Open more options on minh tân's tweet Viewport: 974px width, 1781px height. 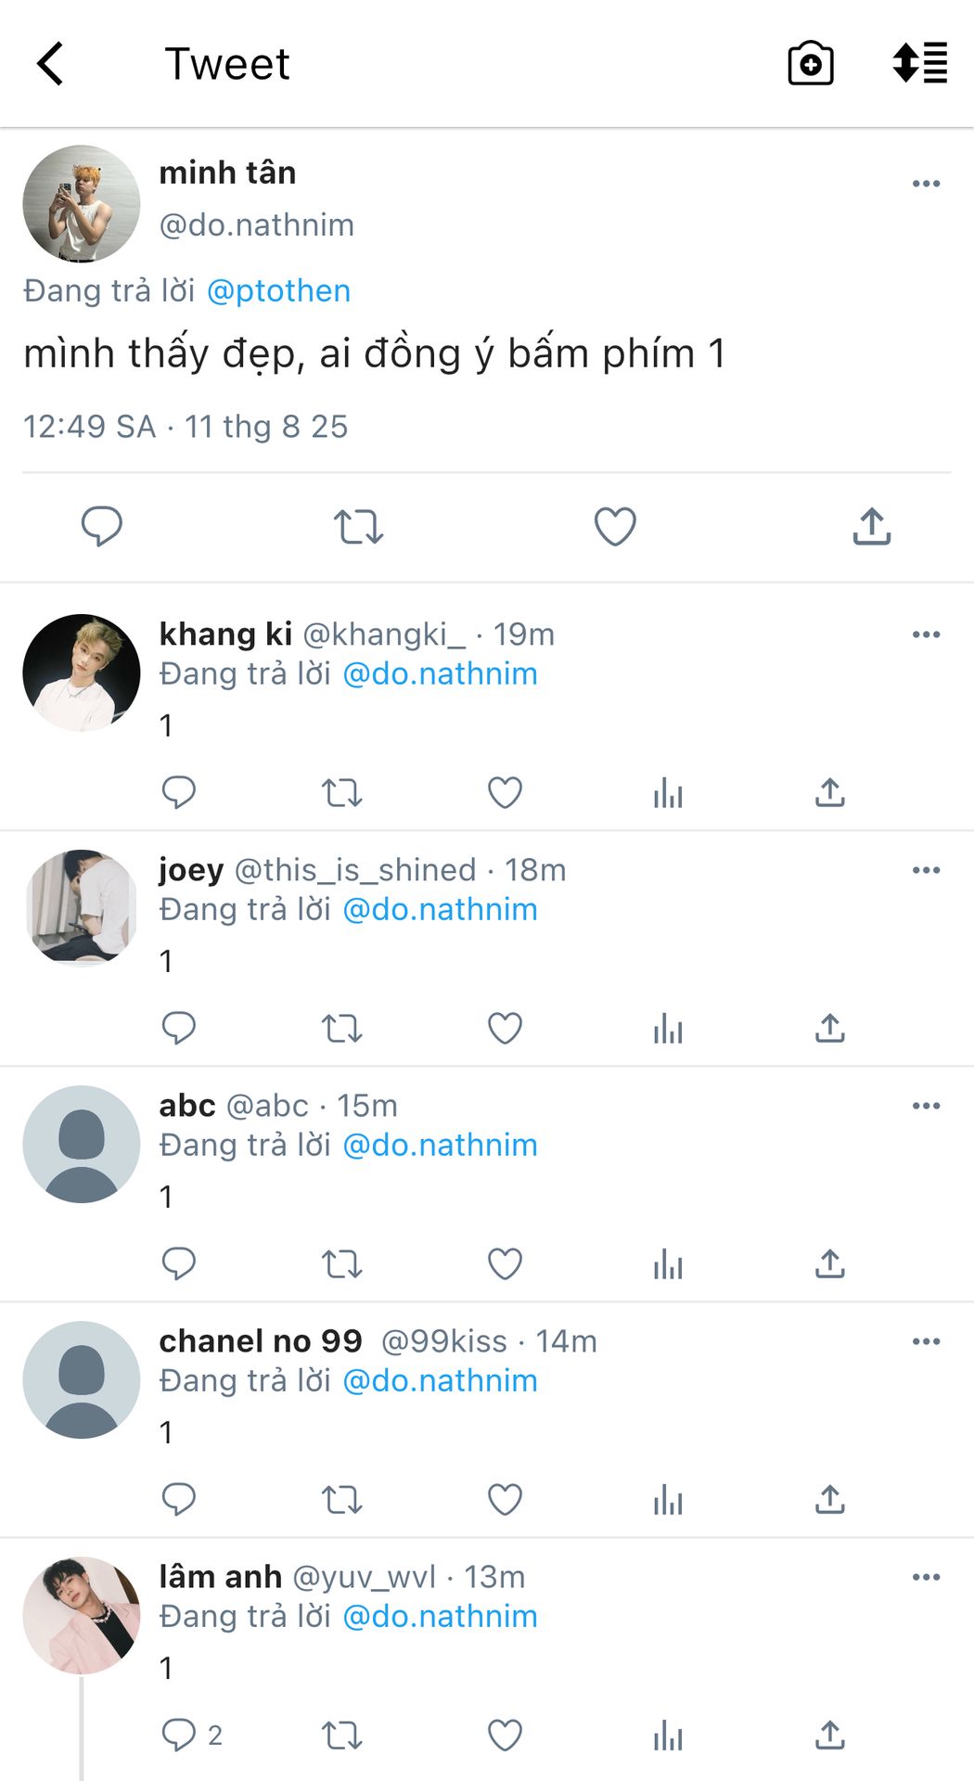926,184
